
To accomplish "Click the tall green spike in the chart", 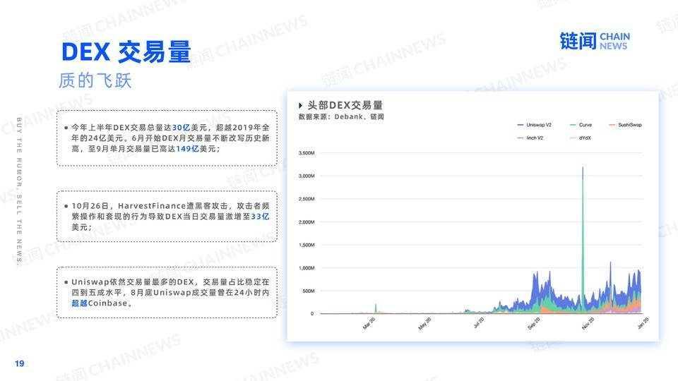I will [583, 242].
